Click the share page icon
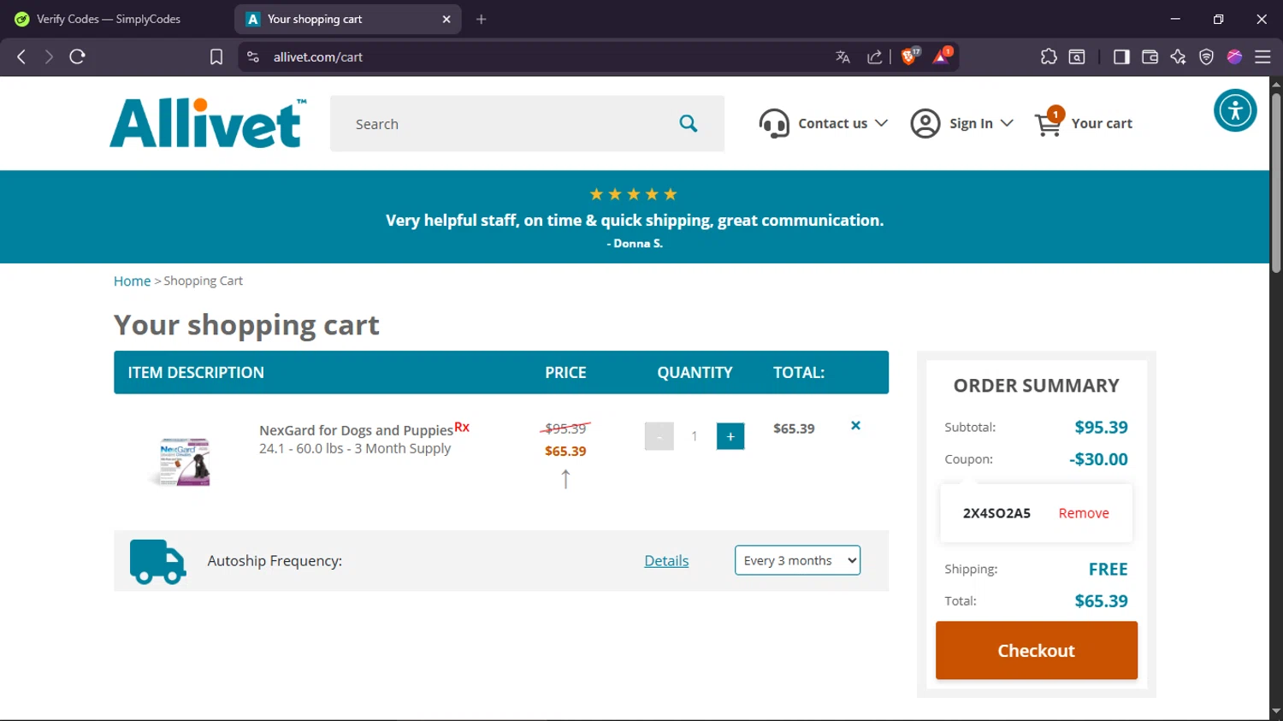Viewport: 1283px width, 721px height. [x=874, y=56]
